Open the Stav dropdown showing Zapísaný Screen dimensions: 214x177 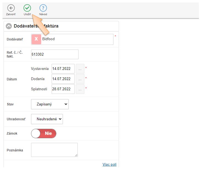50,104
